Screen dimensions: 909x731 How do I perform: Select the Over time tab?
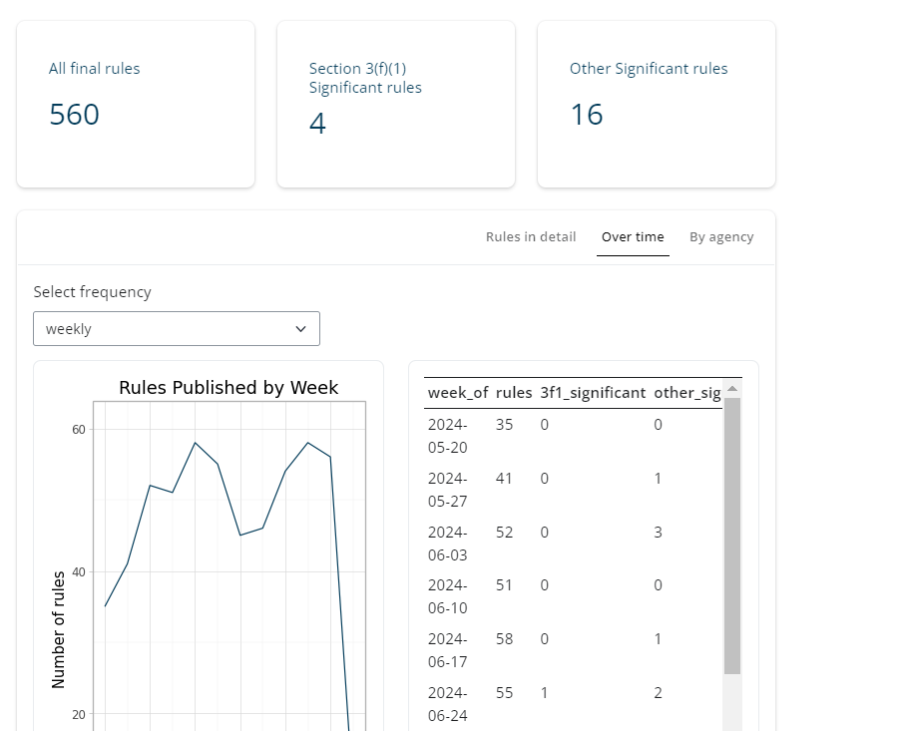coord(633,237)
